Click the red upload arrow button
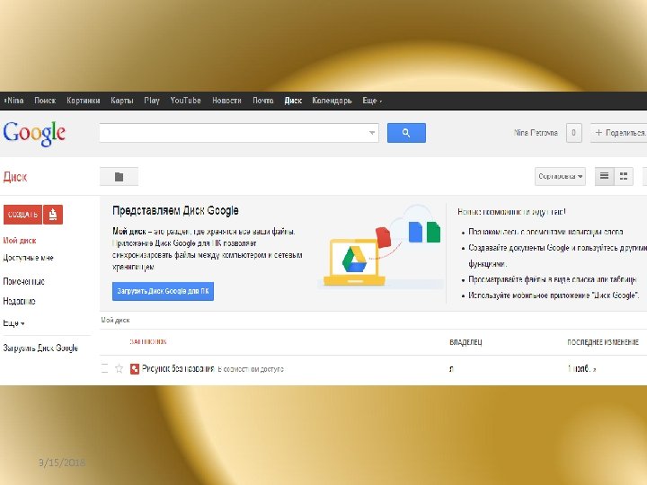This screenshot has height=485, width=647. coord(53,215)
